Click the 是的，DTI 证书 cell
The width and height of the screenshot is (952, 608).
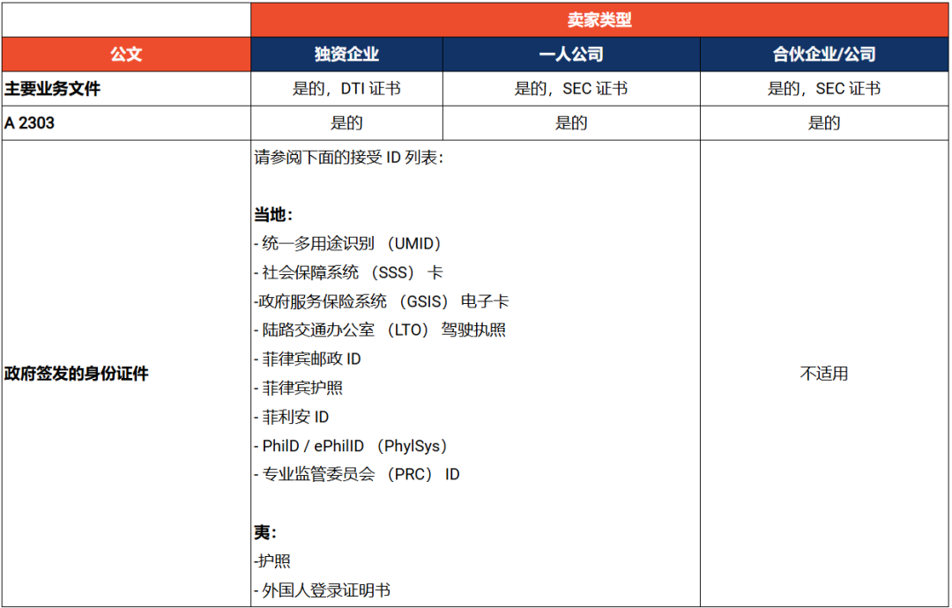pos(346,88)
